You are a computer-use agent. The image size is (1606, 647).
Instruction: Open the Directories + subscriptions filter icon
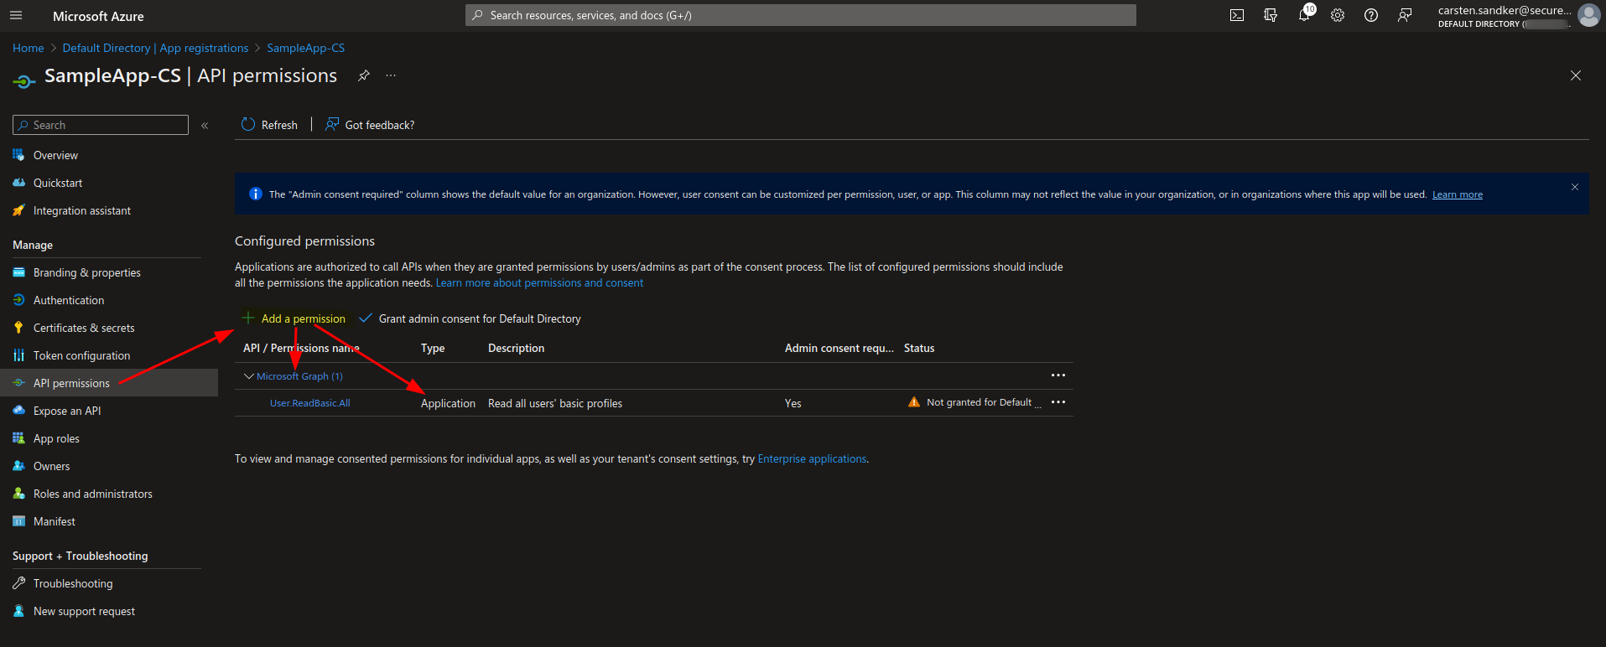coord(1271,15)
